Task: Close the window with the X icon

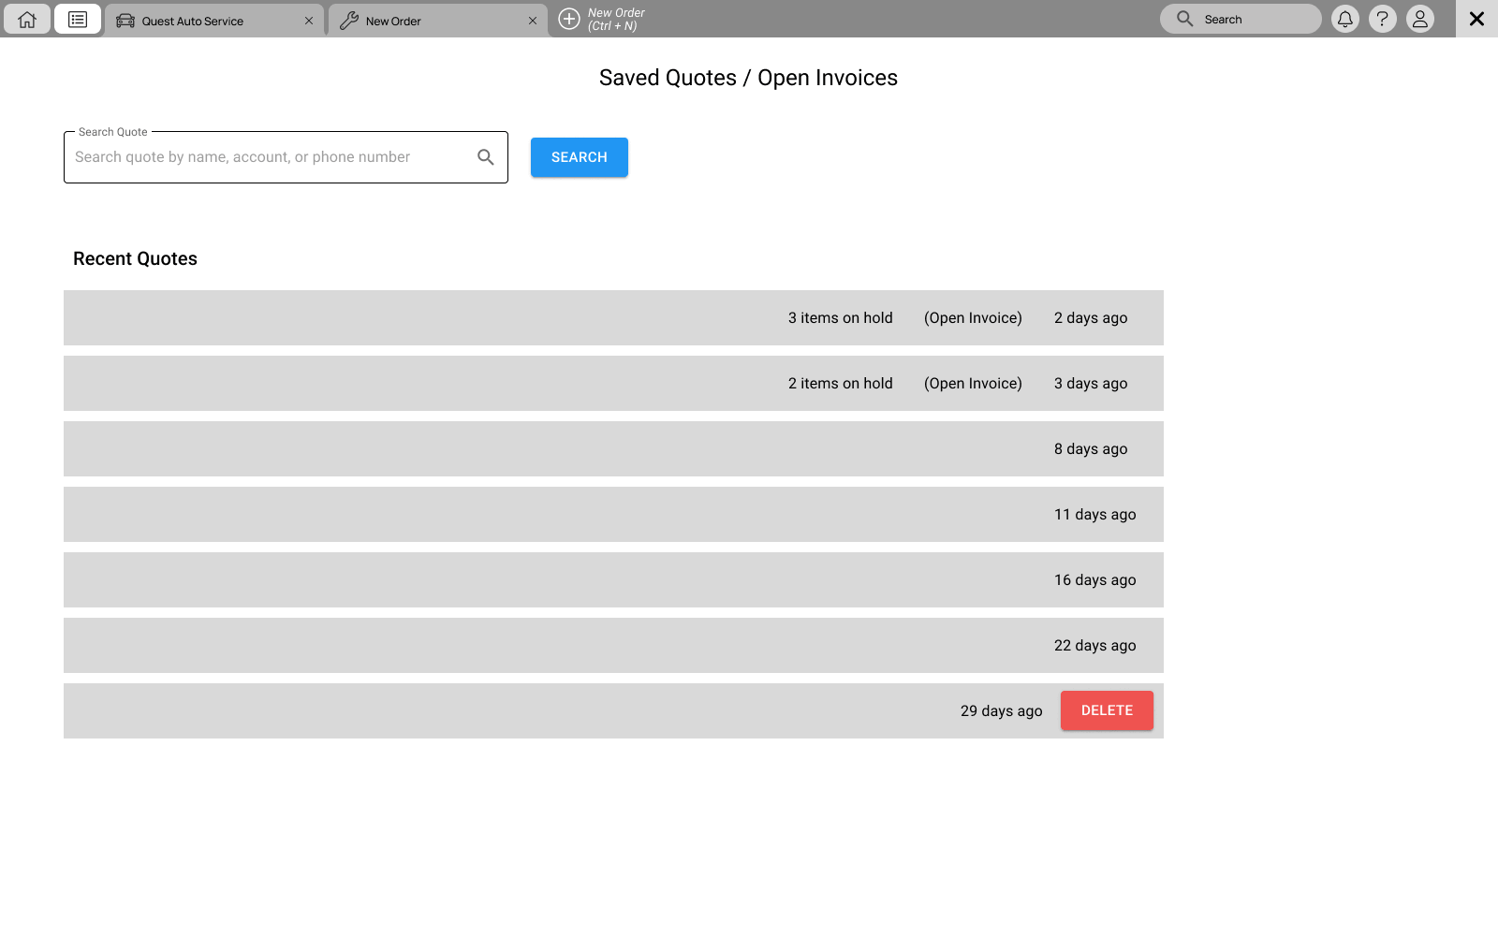Action: [1476, 19]
